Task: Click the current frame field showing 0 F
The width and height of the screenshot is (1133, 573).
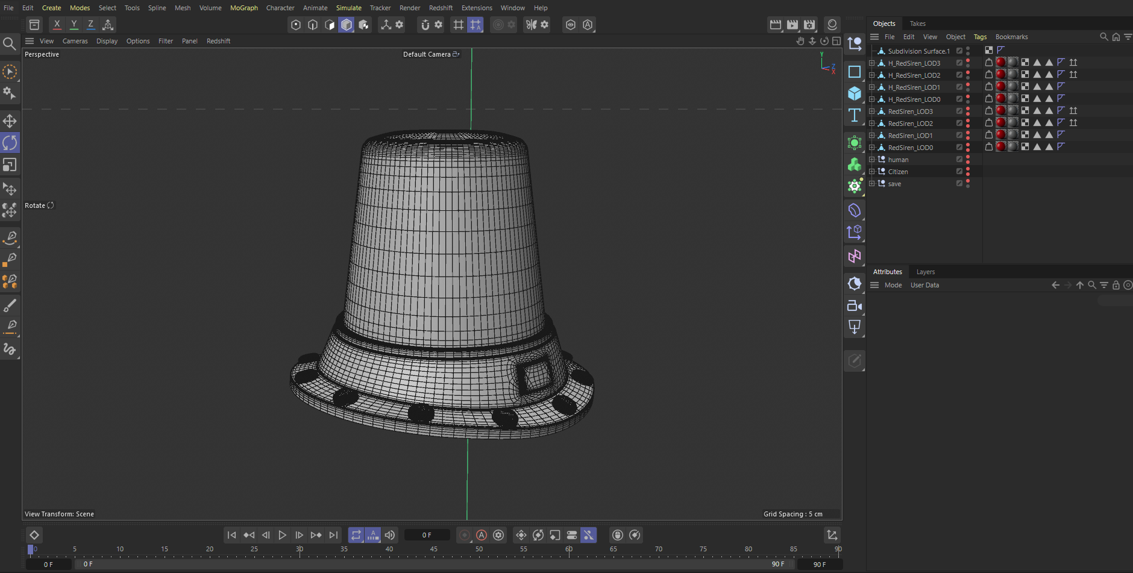Action: 427,535
